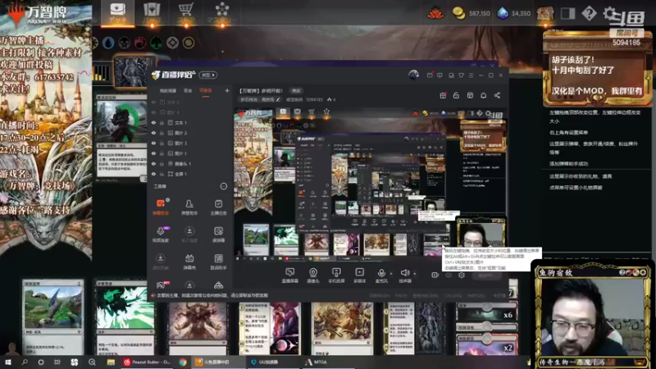The image size is (656, 369).
Task: Open the streamer tasks tool icon
Action: tap(218, 207)
